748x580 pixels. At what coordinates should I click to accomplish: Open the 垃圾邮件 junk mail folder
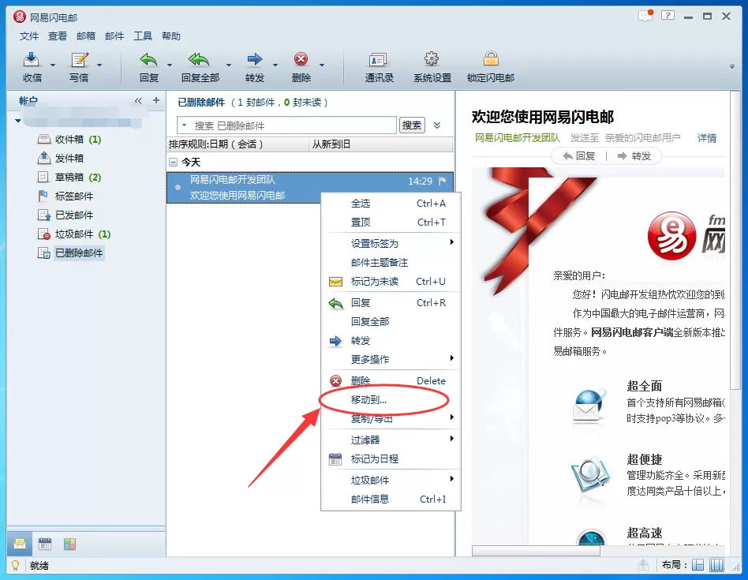74,234
